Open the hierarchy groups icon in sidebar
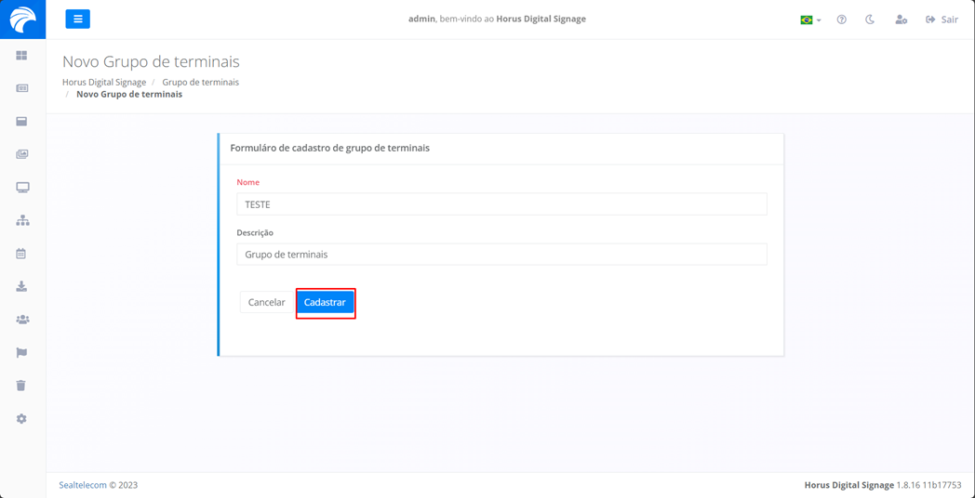The height and width of the screenshot is (498, 975). [22, 220]
